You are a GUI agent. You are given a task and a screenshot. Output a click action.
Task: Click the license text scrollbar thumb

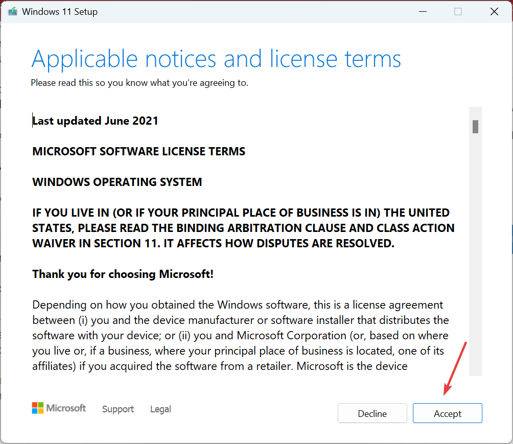[x=475, y=127]
